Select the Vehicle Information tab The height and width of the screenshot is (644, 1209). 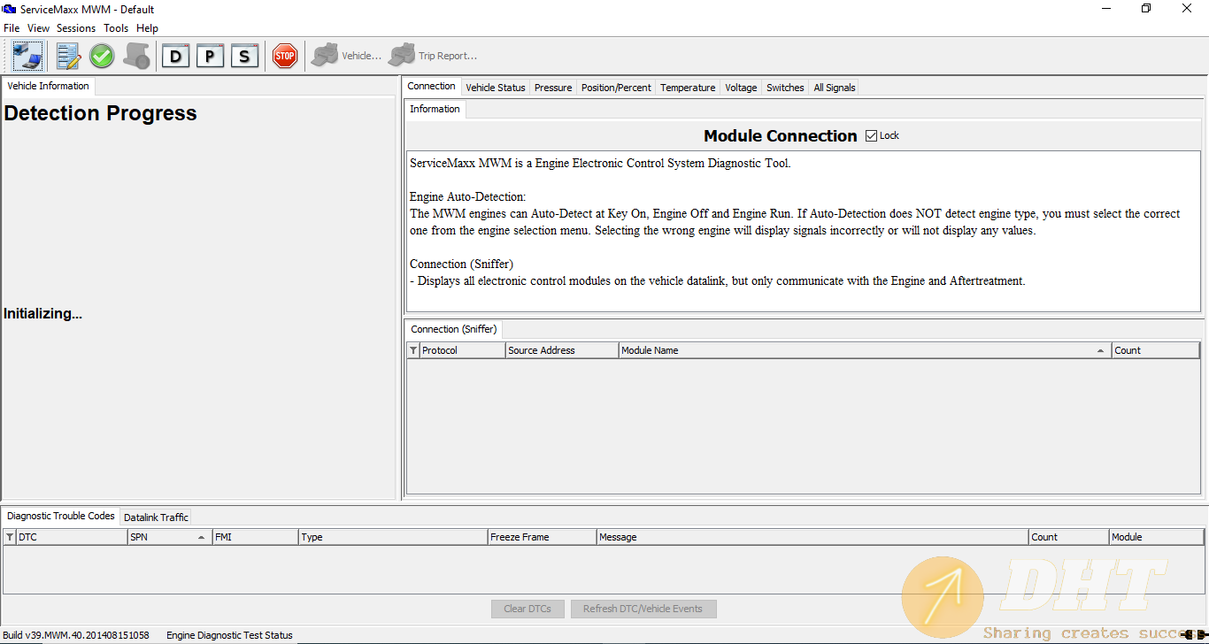click(48, 86)
